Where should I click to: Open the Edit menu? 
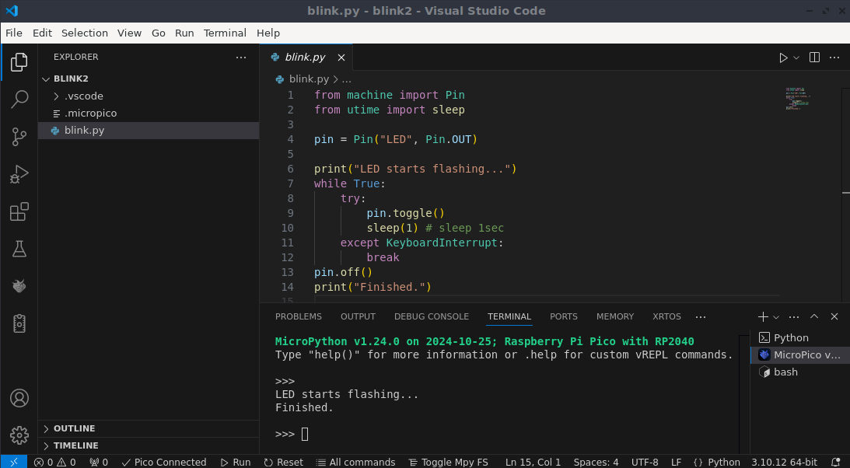[42, 33]
